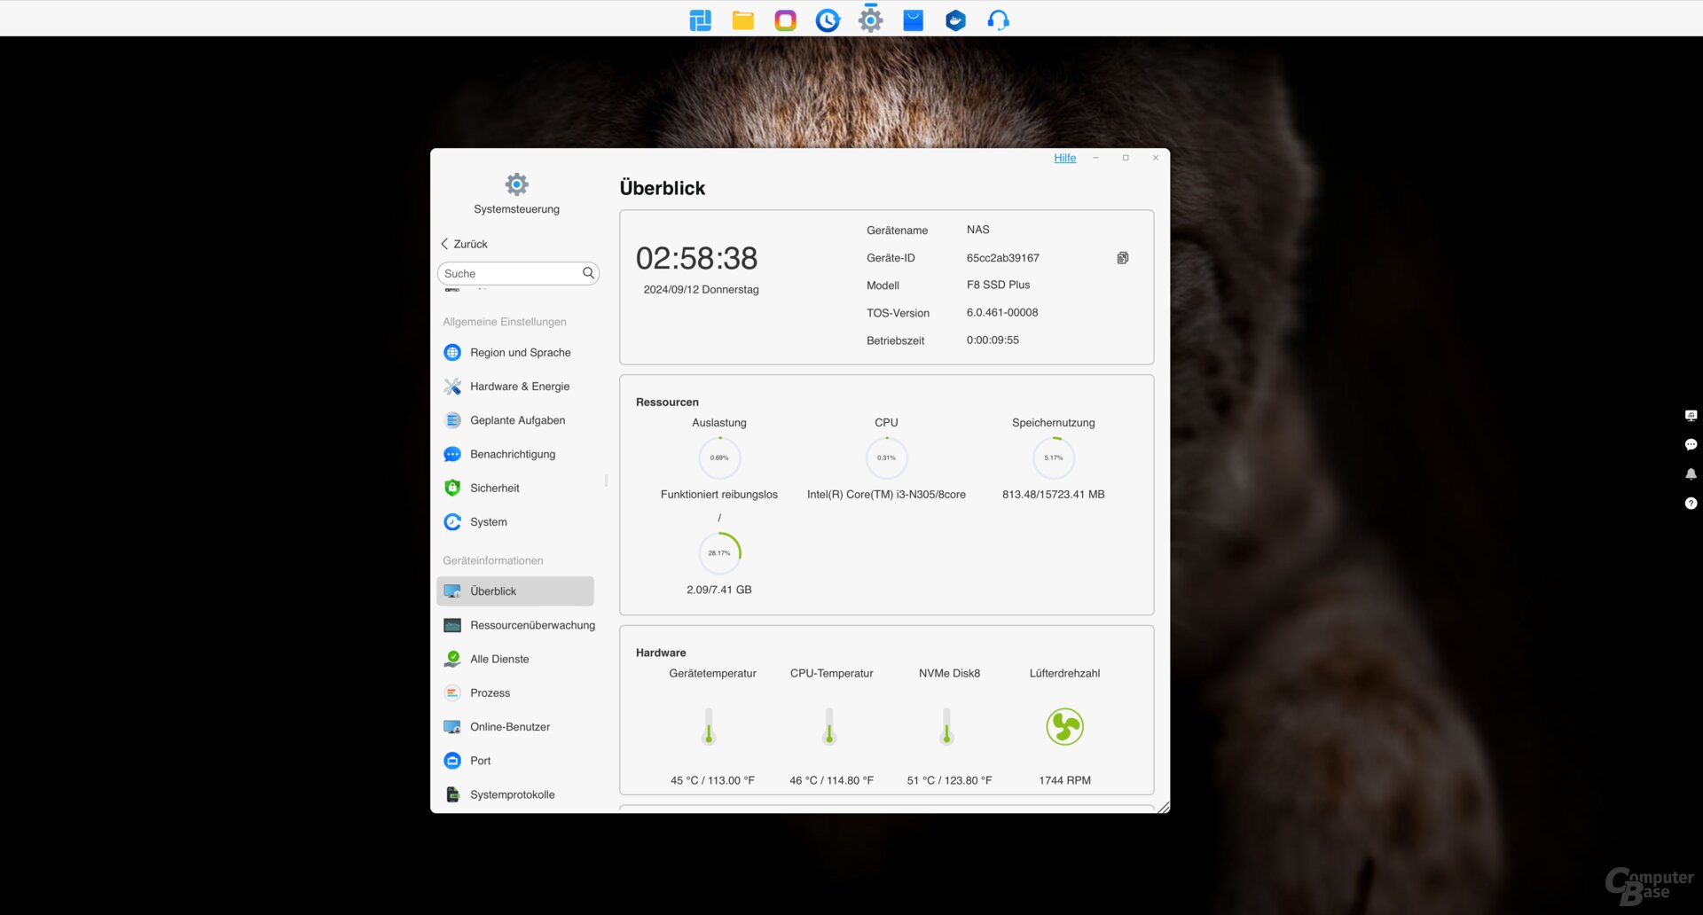This screenshot has height=915, width=1703.
Task: Open the App Center shopping bag icon
Action: pos(913,19)
